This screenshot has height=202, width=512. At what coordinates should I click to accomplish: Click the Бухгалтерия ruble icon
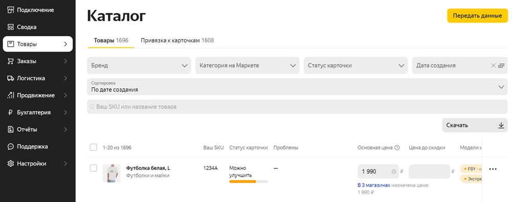(11, 112)
